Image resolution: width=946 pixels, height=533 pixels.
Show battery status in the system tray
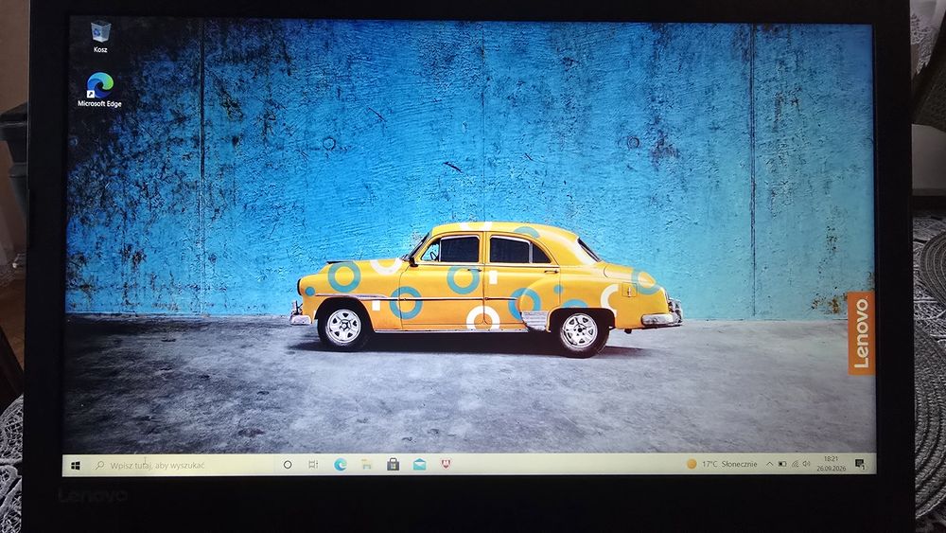coord(782,464)
